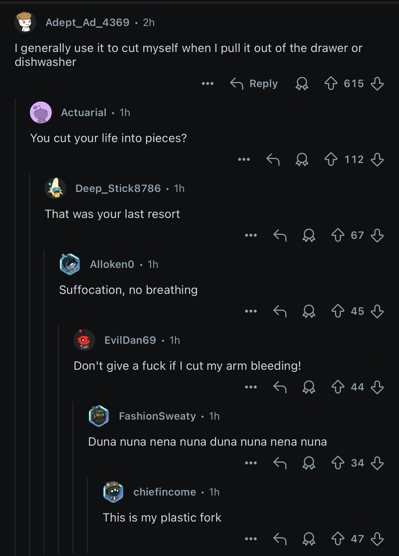Screen dimensions: 399x556
Task: Downvote Deep_Stick8786's comment
Action: [x=377, y=235]
